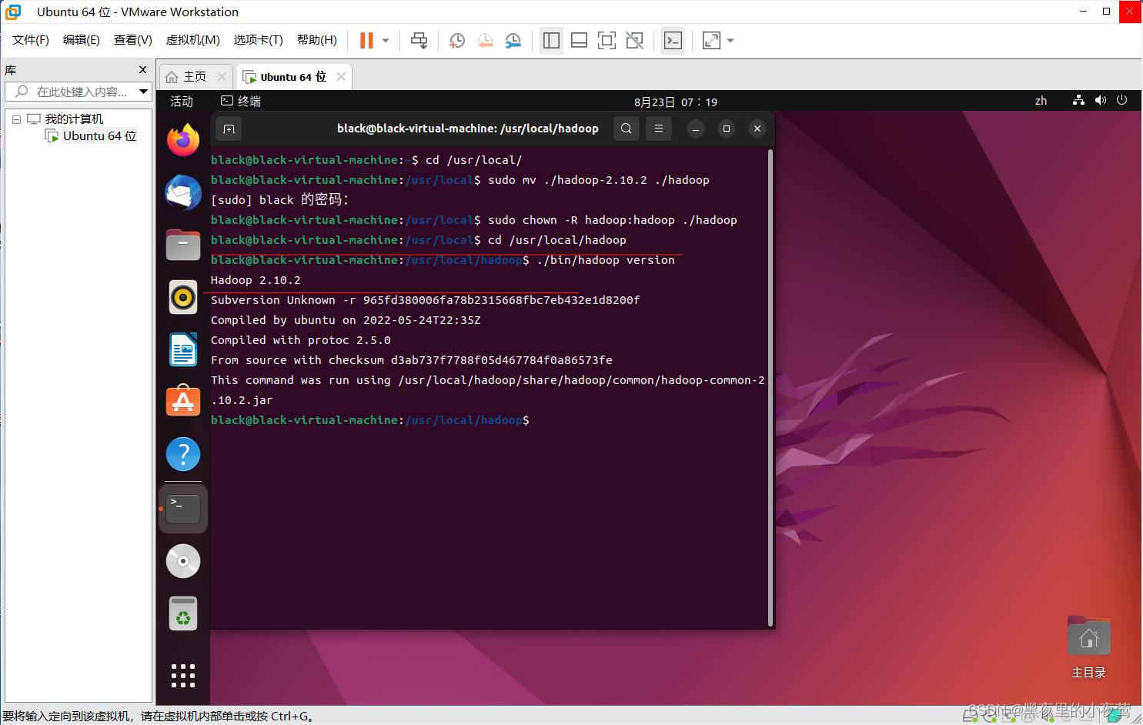The image size is (1143, 725).
Task: Click the terminal title black@black-virtual-machine
Action: pyautogui.click(x=468, y=129)
